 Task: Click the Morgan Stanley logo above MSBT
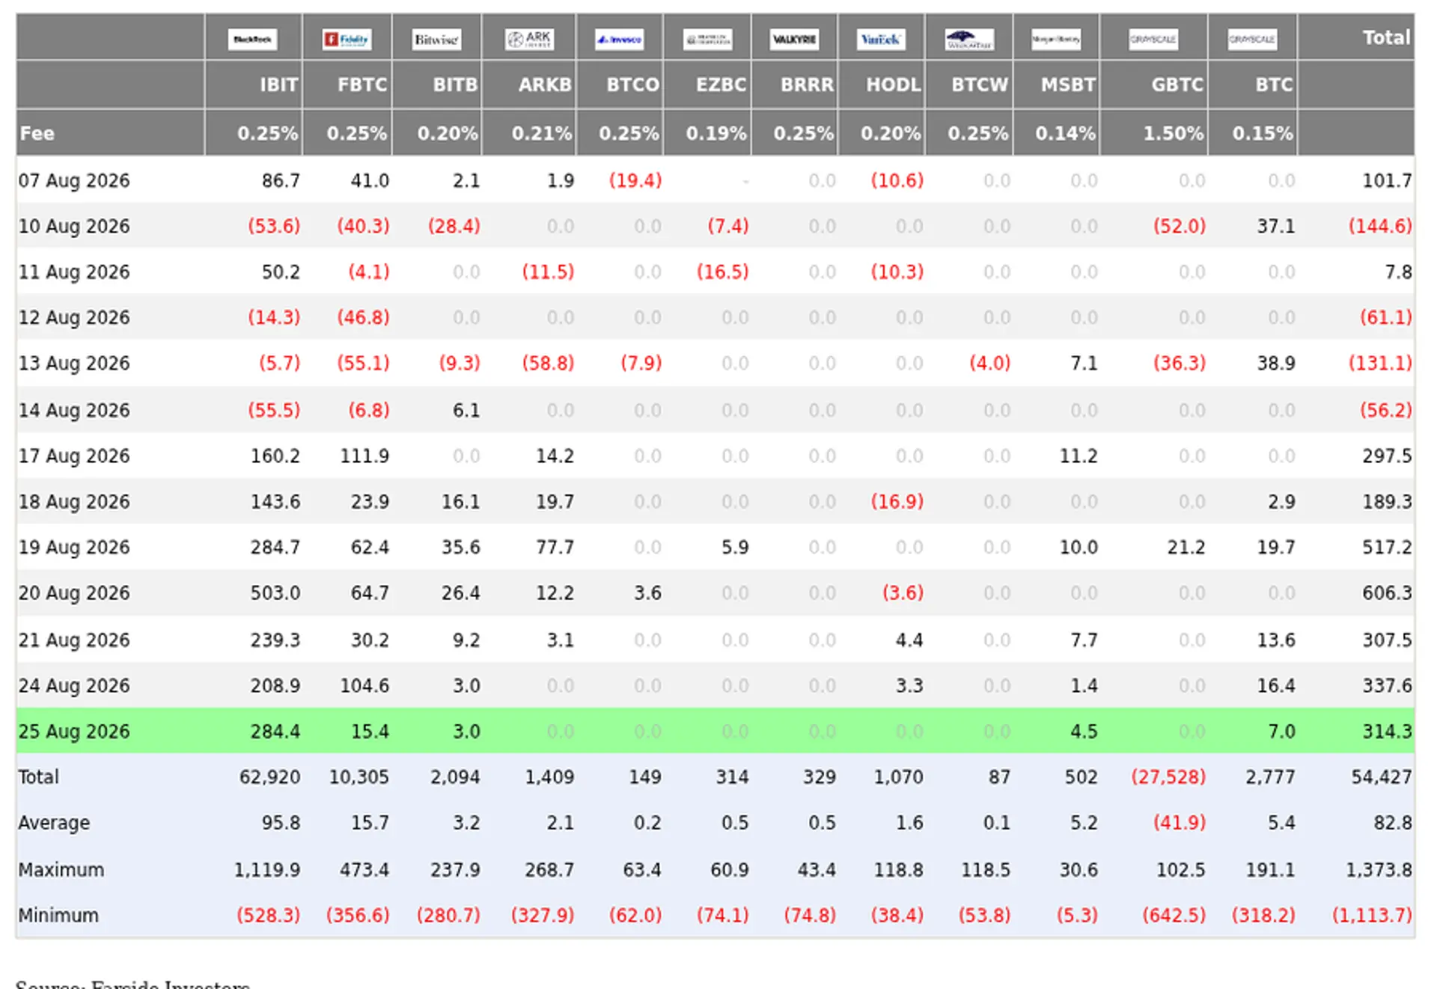[x=1056, y=39]
